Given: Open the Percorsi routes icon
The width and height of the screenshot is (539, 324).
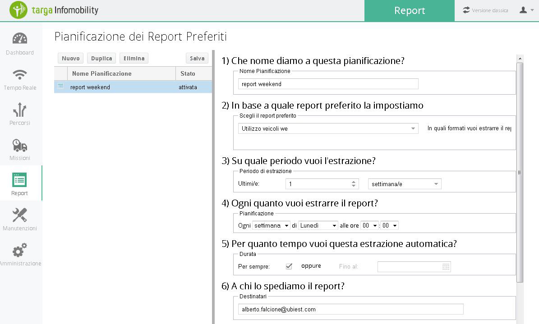Looking at the screenshot, I should [x=19, y=110].
